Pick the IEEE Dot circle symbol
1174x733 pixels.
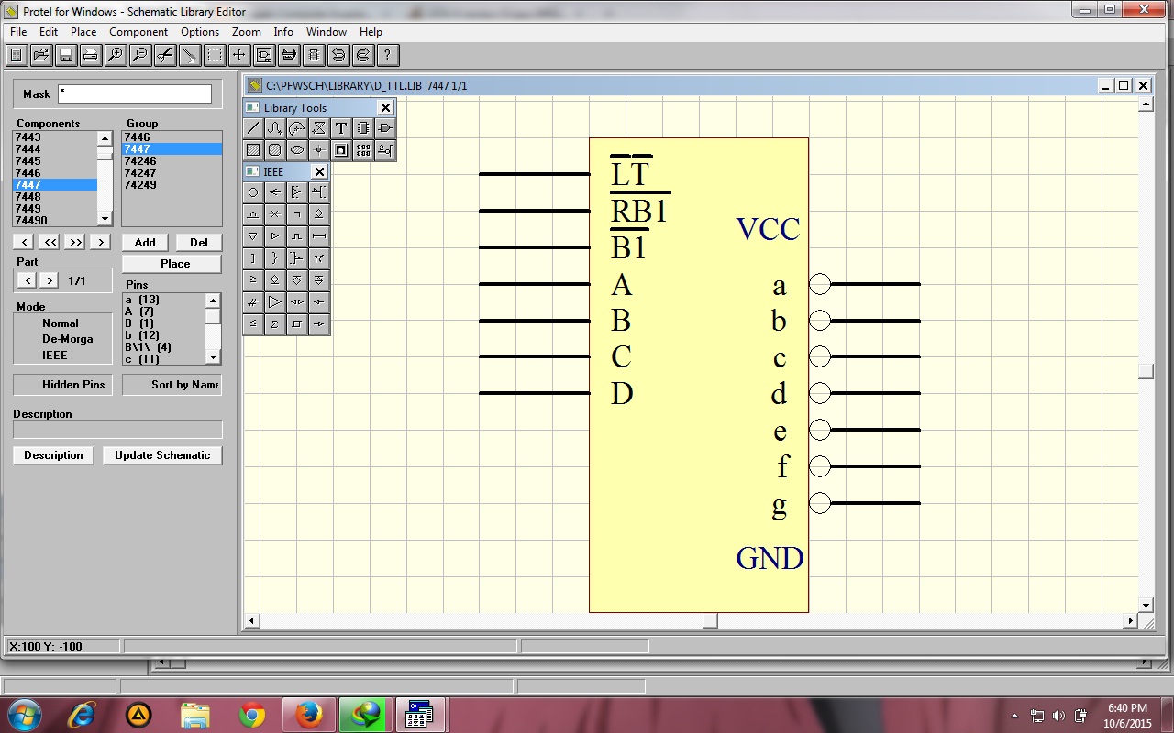253,192
